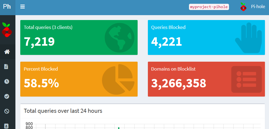This screenshot has width=269, height=129.
Task: Click the pie chart icon on Percent Blocked
Action: (x=118, y=80)
